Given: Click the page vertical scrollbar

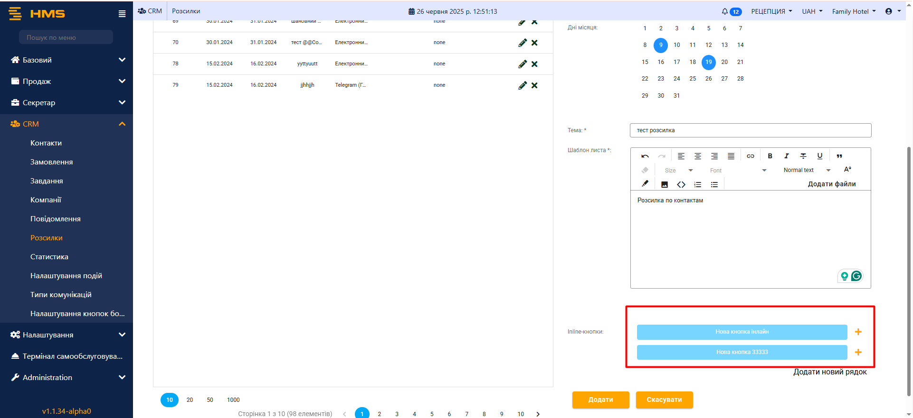Looking at the screenshot, I should click(909, 270).
